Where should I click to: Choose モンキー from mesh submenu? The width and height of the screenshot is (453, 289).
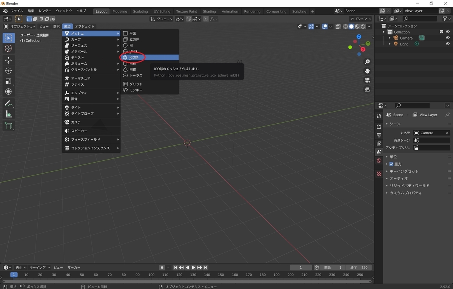pos(149,90)
